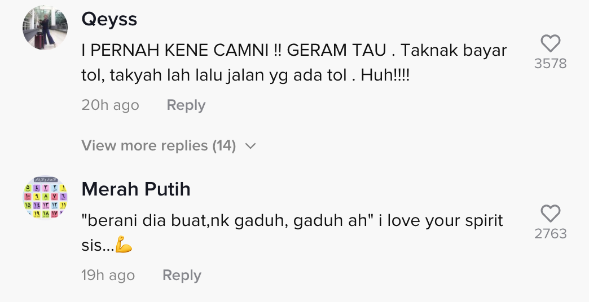
Task: Tap the heart on Merah Putih's comment
Action: [x=550, y=214]
